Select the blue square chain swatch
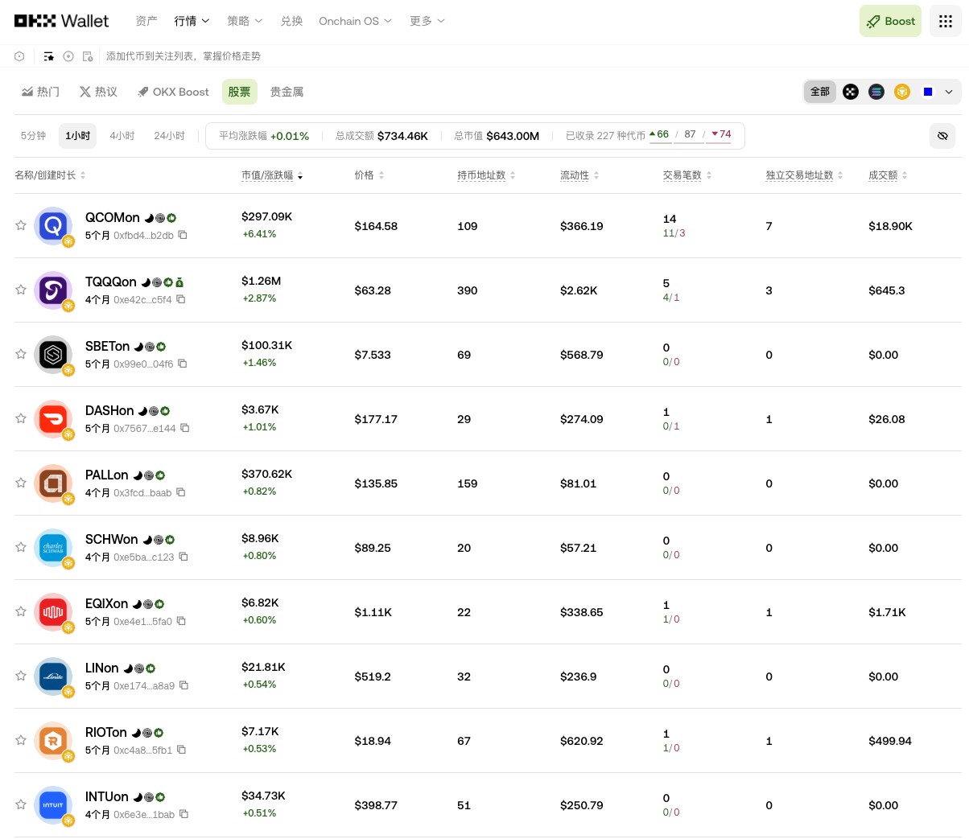 click(x=928, y=92)
